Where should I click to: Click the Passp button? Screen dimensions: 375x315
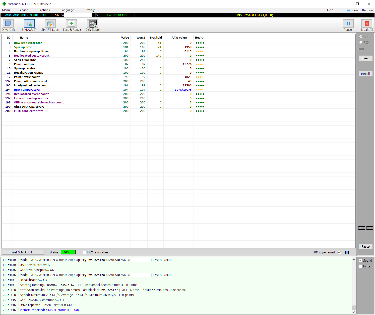point(365,247)
